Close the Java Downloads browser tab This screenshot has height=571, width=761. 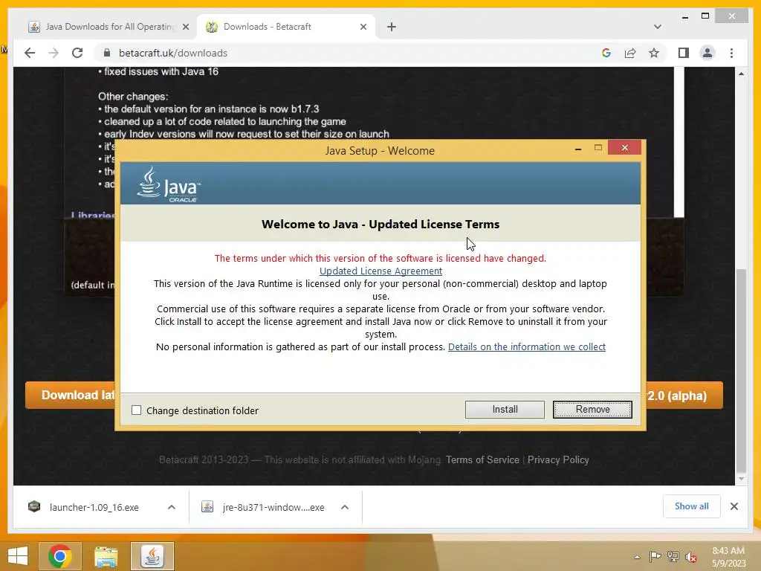pyautogui.click(x=185, y=28)
